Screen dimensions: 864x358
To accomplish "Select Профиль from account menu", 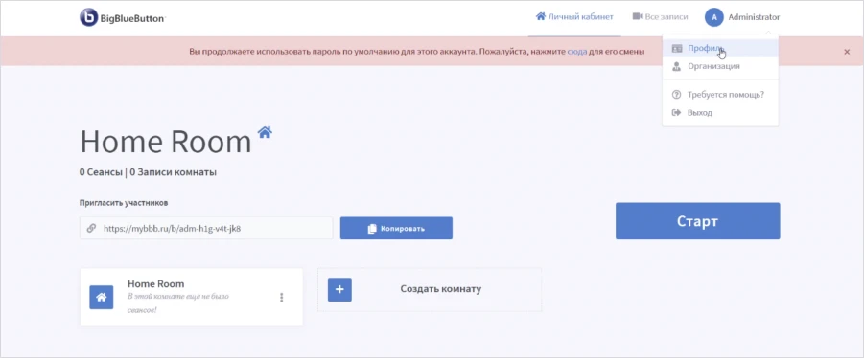I will click(720, 49).
